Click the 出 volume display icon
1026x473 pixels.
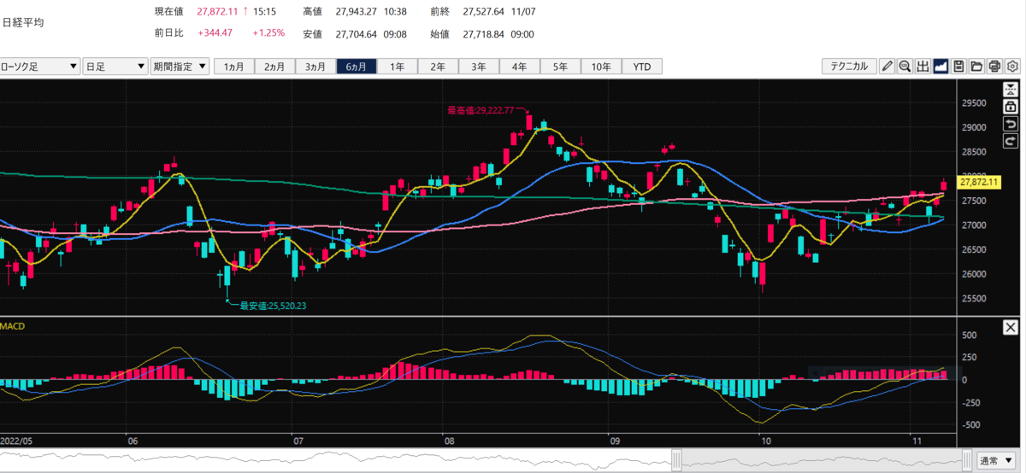coord(923,67)
